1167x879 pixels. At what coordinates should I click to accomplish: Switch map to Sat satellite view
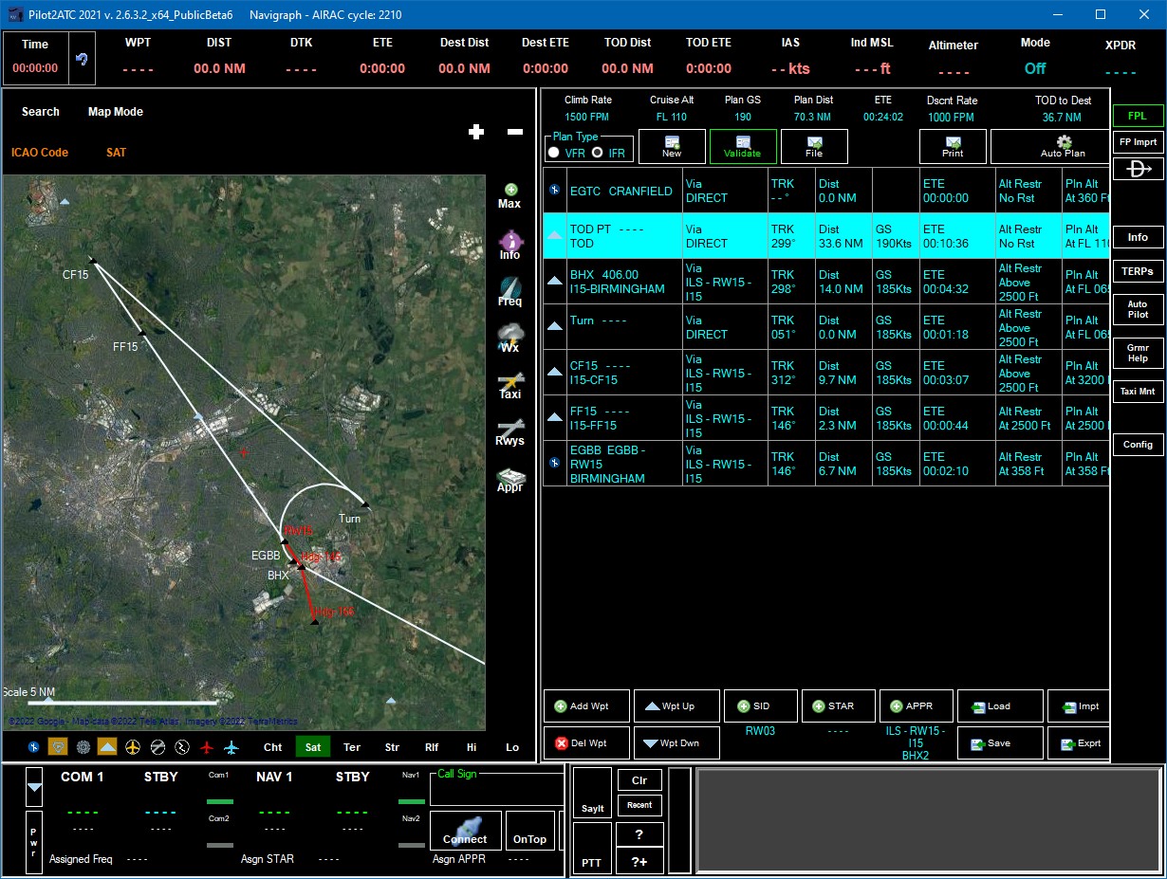313,747
